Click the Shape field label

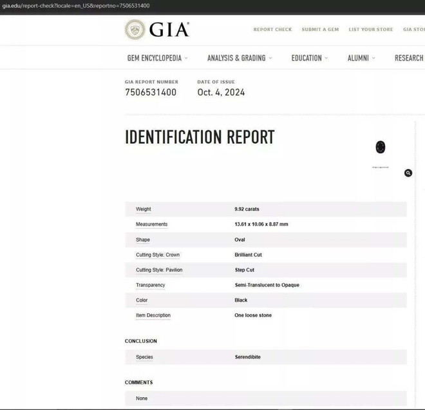pyautogui.click(x=143, y=240)
